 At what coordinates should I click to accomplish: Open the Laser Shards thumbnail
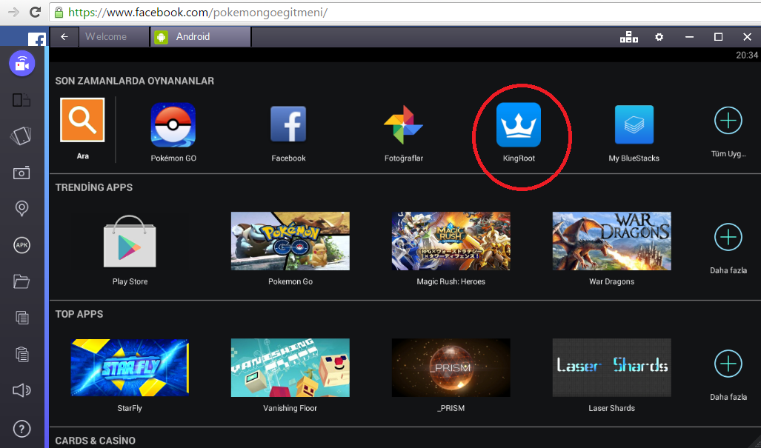pos(611,367)
